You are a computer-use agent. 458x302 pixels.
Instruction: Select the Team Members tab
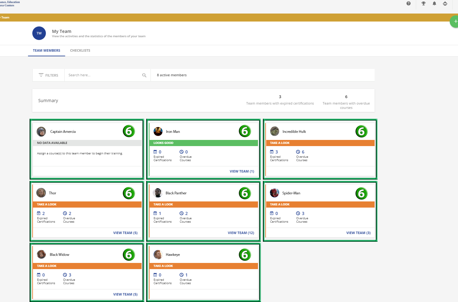pos(46,50)
